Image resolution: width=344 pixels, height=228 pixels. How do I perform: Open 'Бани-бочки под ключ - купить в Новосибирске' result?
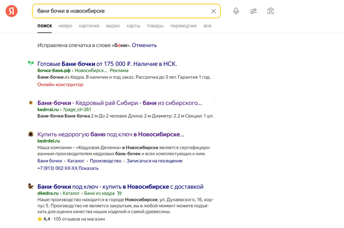click(120, 187)
